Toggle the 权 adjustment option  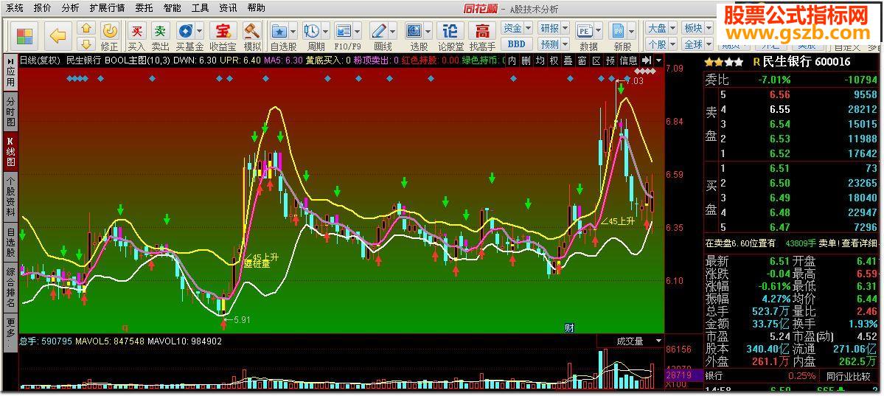click(x=554, y=60)
